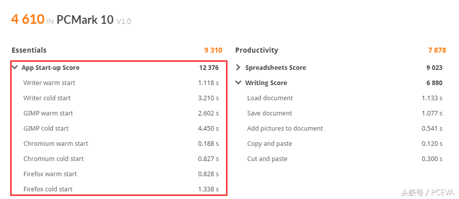Click the Writer cold start row
Viewport: 459px width, 199px height.
pos(121,98)
